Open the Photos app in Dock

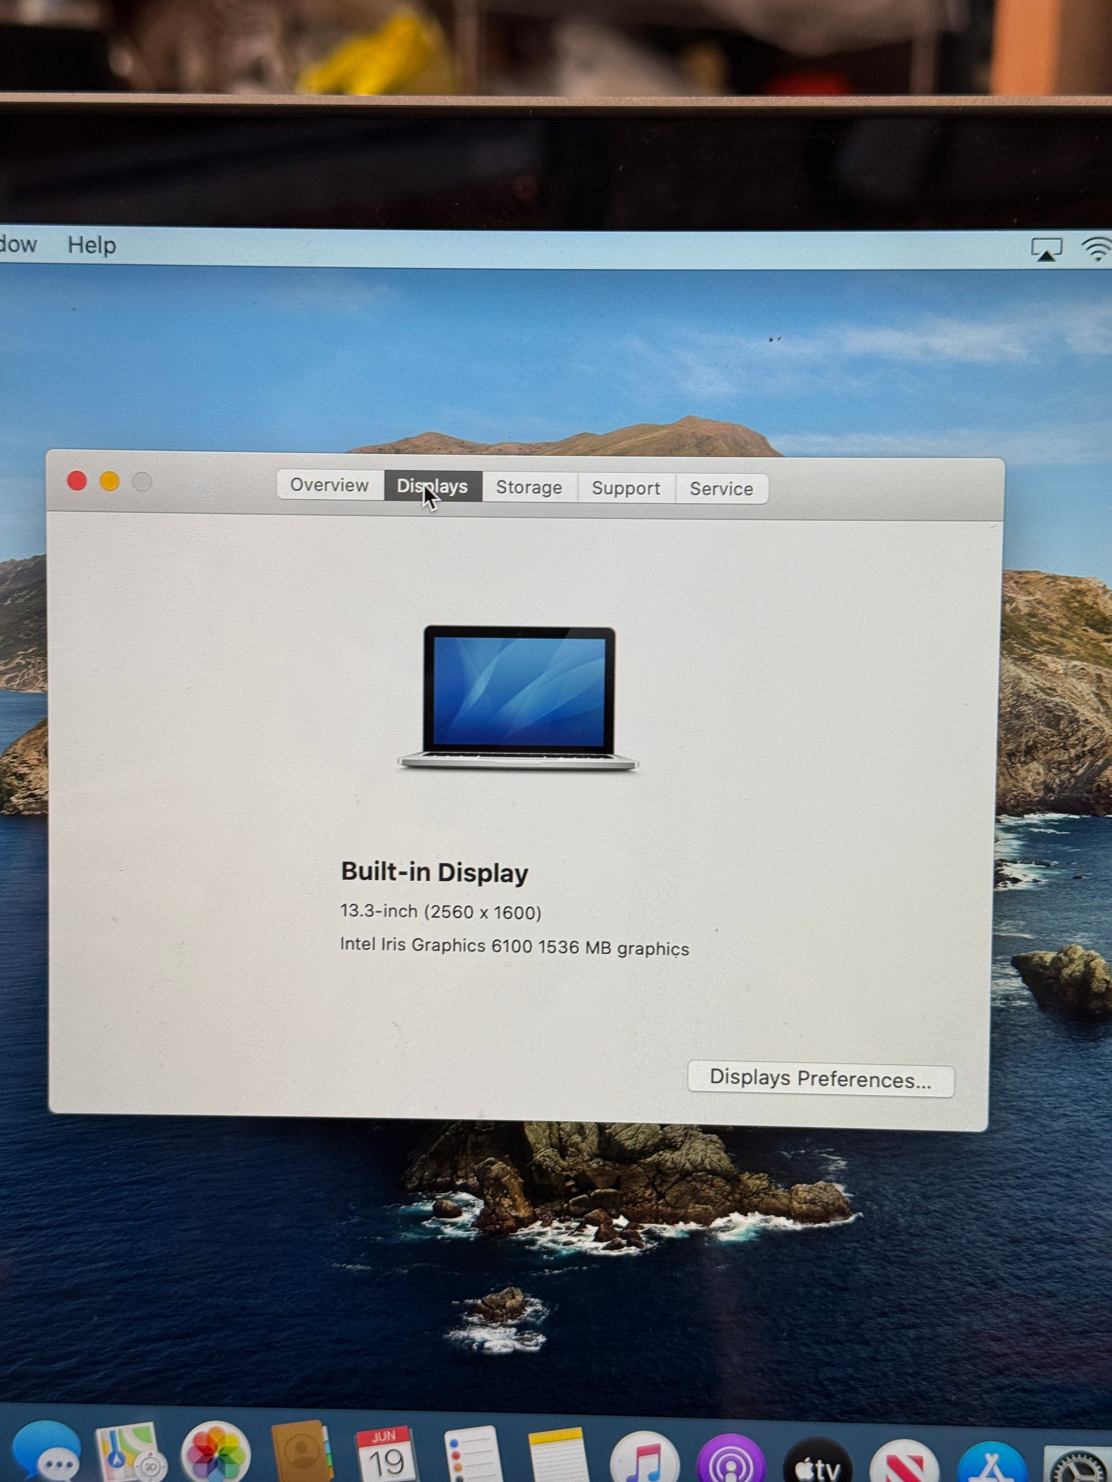coord(216,1453)
